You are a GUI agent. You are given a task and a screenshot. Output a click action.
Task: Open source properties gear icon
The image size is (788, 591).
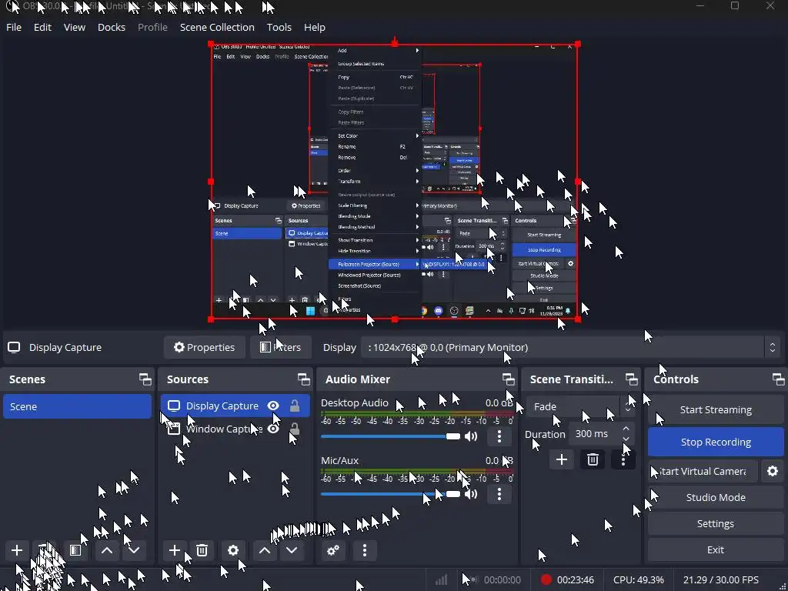click(x=232, y=550)
